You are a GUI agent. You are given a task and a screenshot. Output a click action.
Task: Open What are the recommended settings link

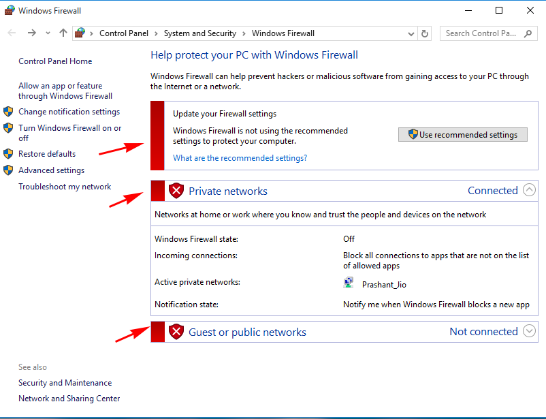[240, 158]
